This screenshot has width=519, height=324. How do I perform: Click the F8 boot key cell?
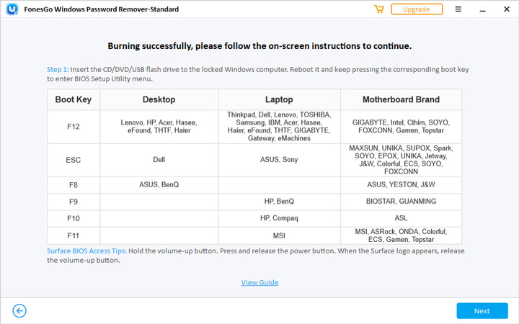coord(73,185)
